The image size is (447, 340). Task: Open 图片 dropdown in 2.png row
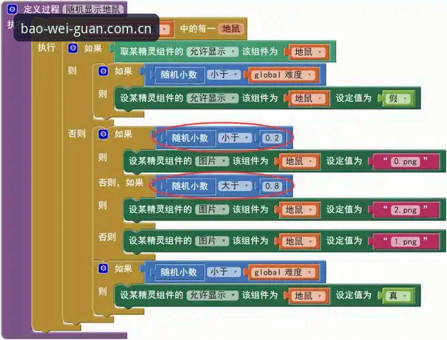tap(212, 209)
